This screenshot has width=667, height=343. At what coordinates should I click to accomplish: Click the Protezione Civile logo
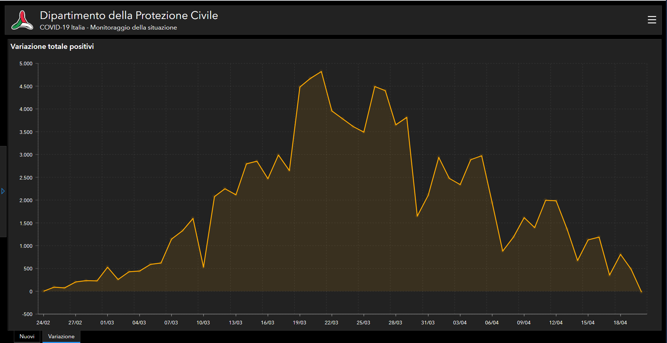pos(22,20)
